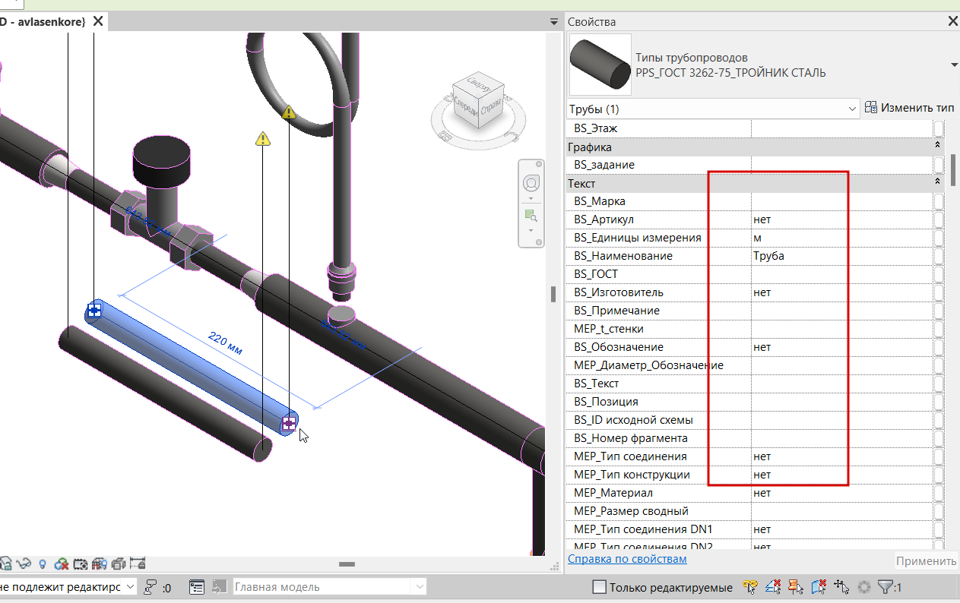Click the Edit Type icon button
The width and height of the screenshot is (960, 603).
coord(871,108)
